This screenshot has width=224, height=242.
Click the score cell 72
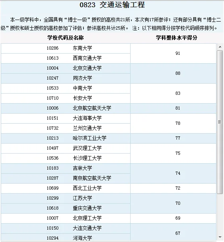[x=173, y=188]
